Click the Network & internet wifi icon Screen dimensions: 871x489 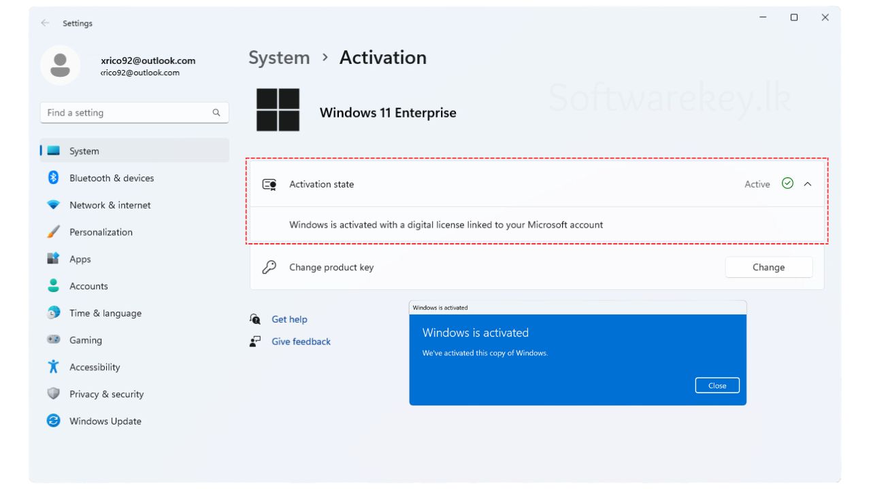[53, 205]
